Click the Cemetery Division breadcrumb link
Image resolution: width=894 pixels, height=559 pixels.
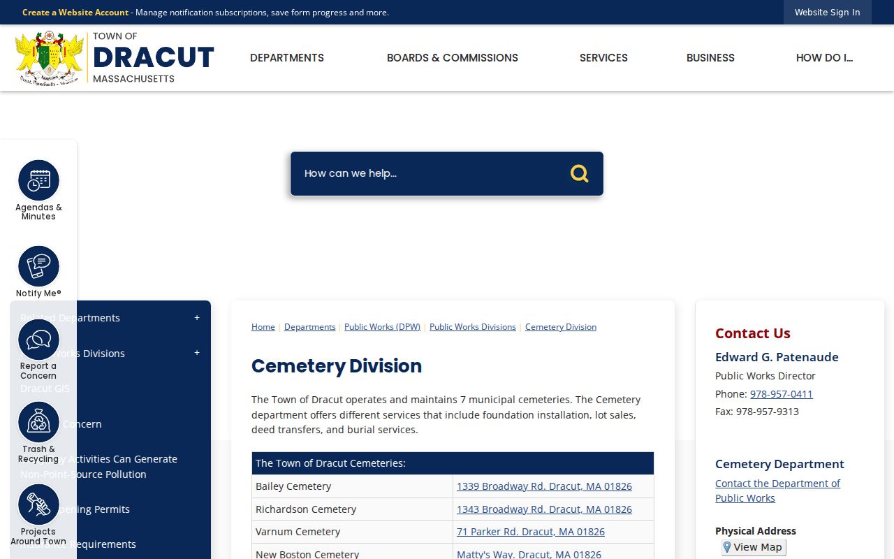561,327
